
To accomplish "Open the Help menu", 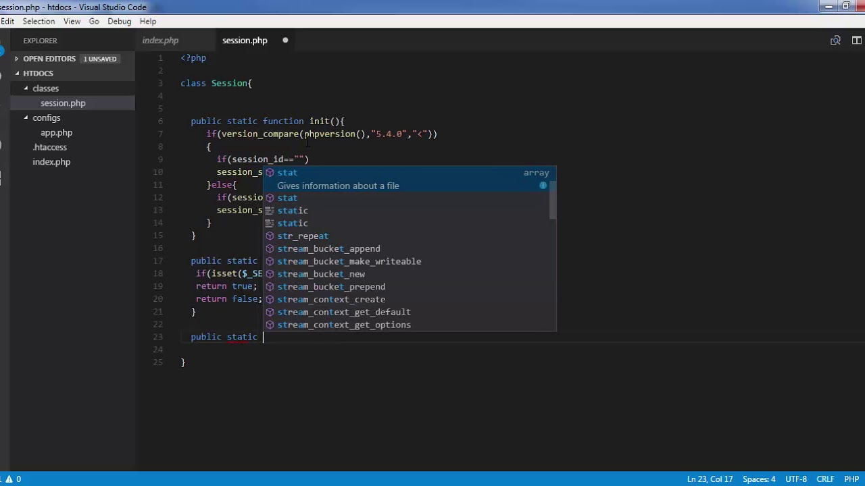I will (x=148, y=22).
